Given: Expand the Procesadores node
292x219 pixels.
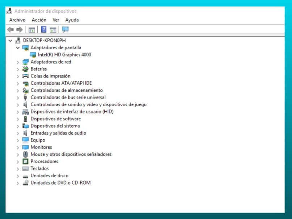Looking at the screenshot, I should (18, 162).
